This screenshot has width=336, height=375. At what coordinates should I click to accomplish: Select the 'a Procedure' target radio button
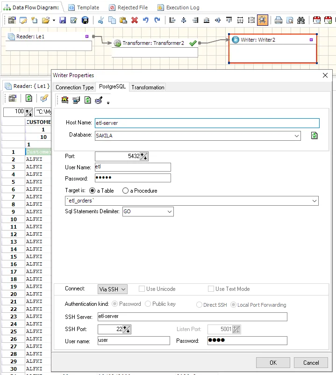[x=125, y=191]
